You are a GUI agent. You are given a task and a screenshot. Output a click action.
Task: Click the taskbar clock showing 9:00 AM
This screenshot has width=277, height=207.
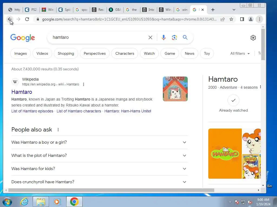click(263, 202)
